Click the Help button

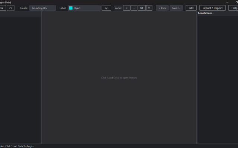pyautogui.click(x=233, y=8)
